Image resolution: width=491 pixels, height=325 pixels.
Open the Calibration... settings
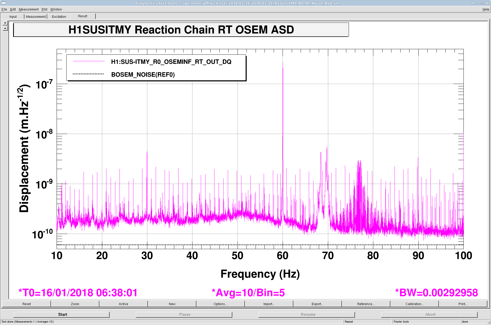[414, 304]
